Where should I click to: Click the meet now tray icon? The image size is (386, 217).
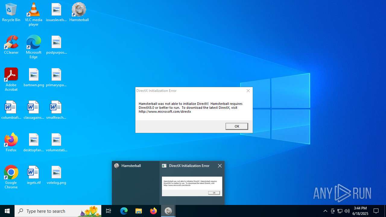click(x=333, y=211)
